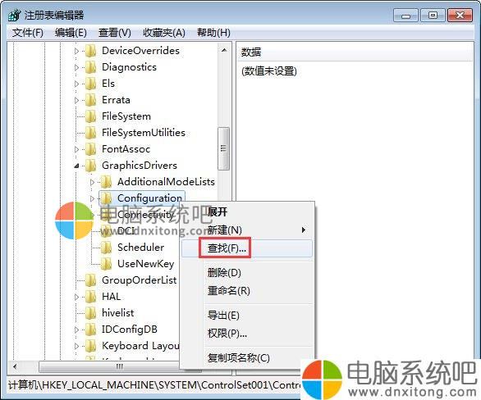481x400 pixels.
Task: Select the Scheduler key folder icon
Action: [106, 248]
